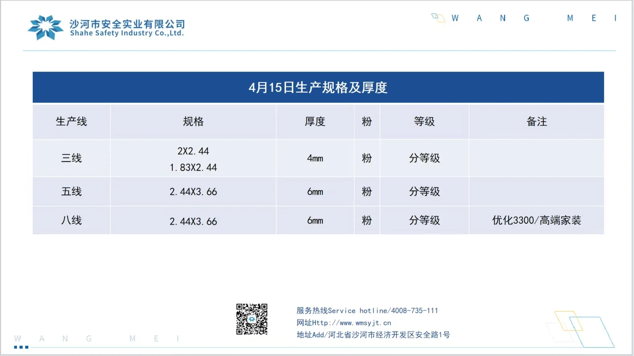Click the 粉 cell in the 八线 row
This screenshot has width=634, height=356.
[367, 220]
